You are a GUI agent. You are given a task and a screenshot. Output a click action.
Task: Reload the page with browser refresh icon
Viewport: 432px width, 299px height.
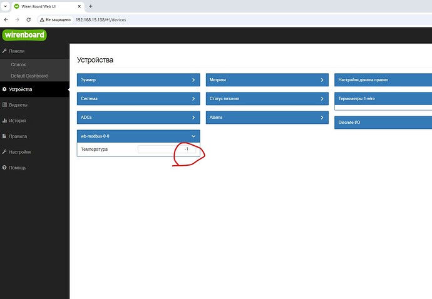click(28, 20)
